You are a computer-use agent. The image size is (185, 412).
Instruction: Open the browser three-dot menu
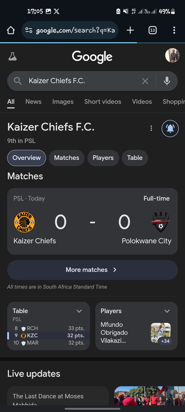click(x=174, y=30)
